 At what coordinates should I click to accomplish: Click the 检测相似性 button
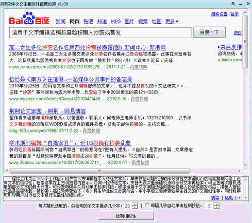coord(126,216)
